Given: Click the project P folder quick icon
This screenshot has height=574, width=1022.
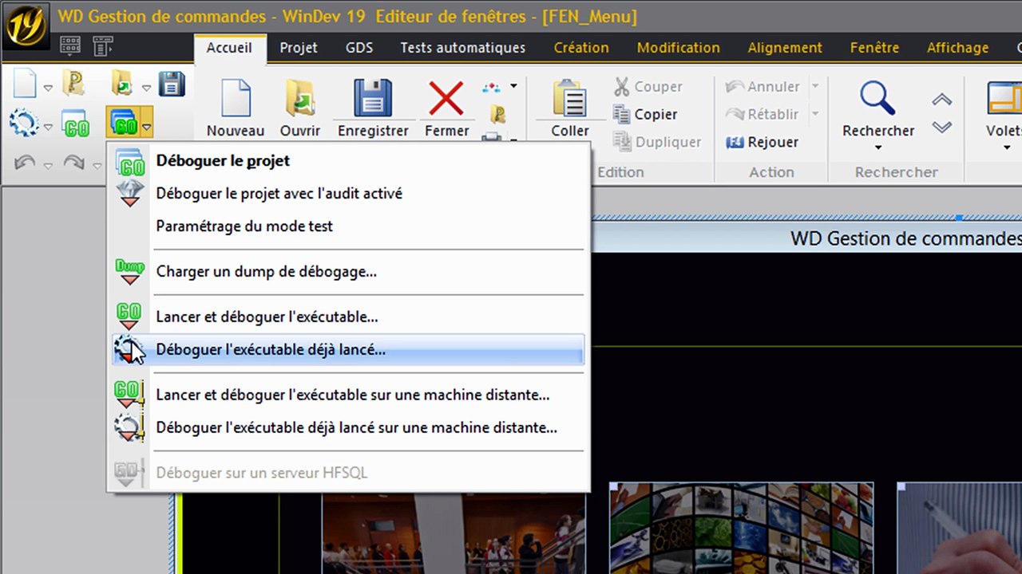Looking at the screenshot, I should (x=73, y=83).
